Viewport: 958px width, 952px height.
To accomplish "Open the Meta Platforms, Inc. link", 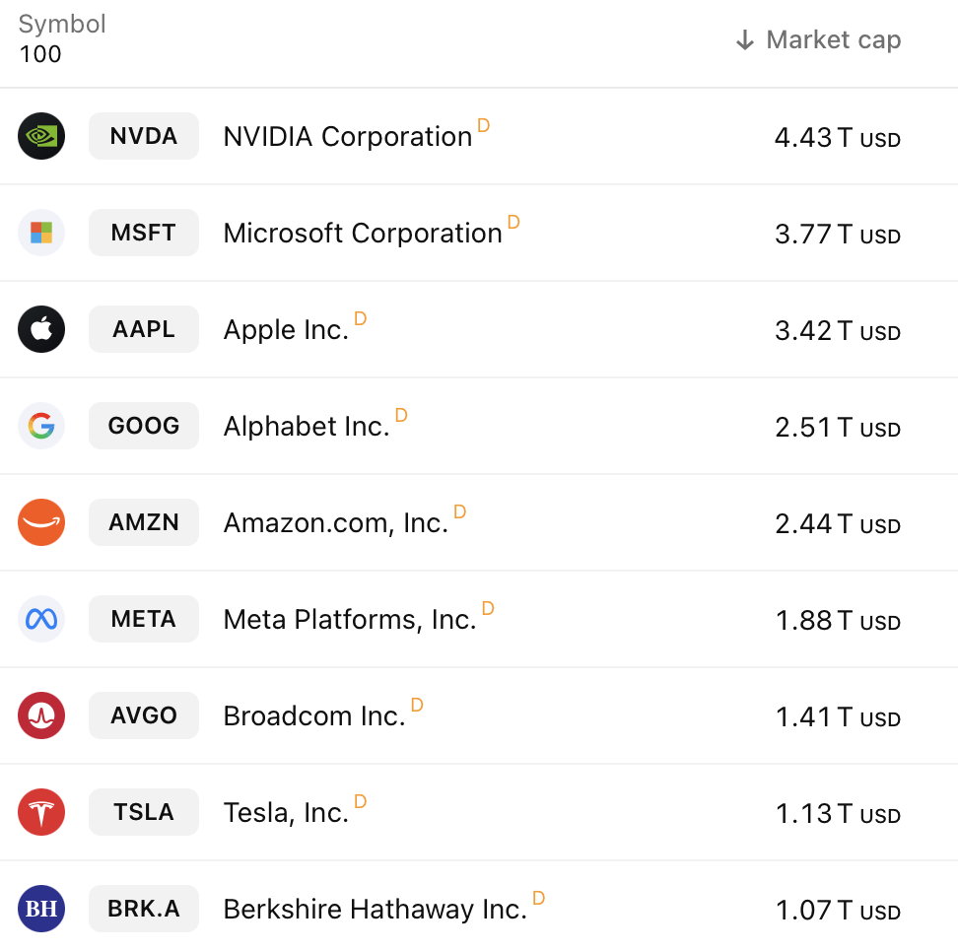I will pyautogui.click(x=350, y=620).
